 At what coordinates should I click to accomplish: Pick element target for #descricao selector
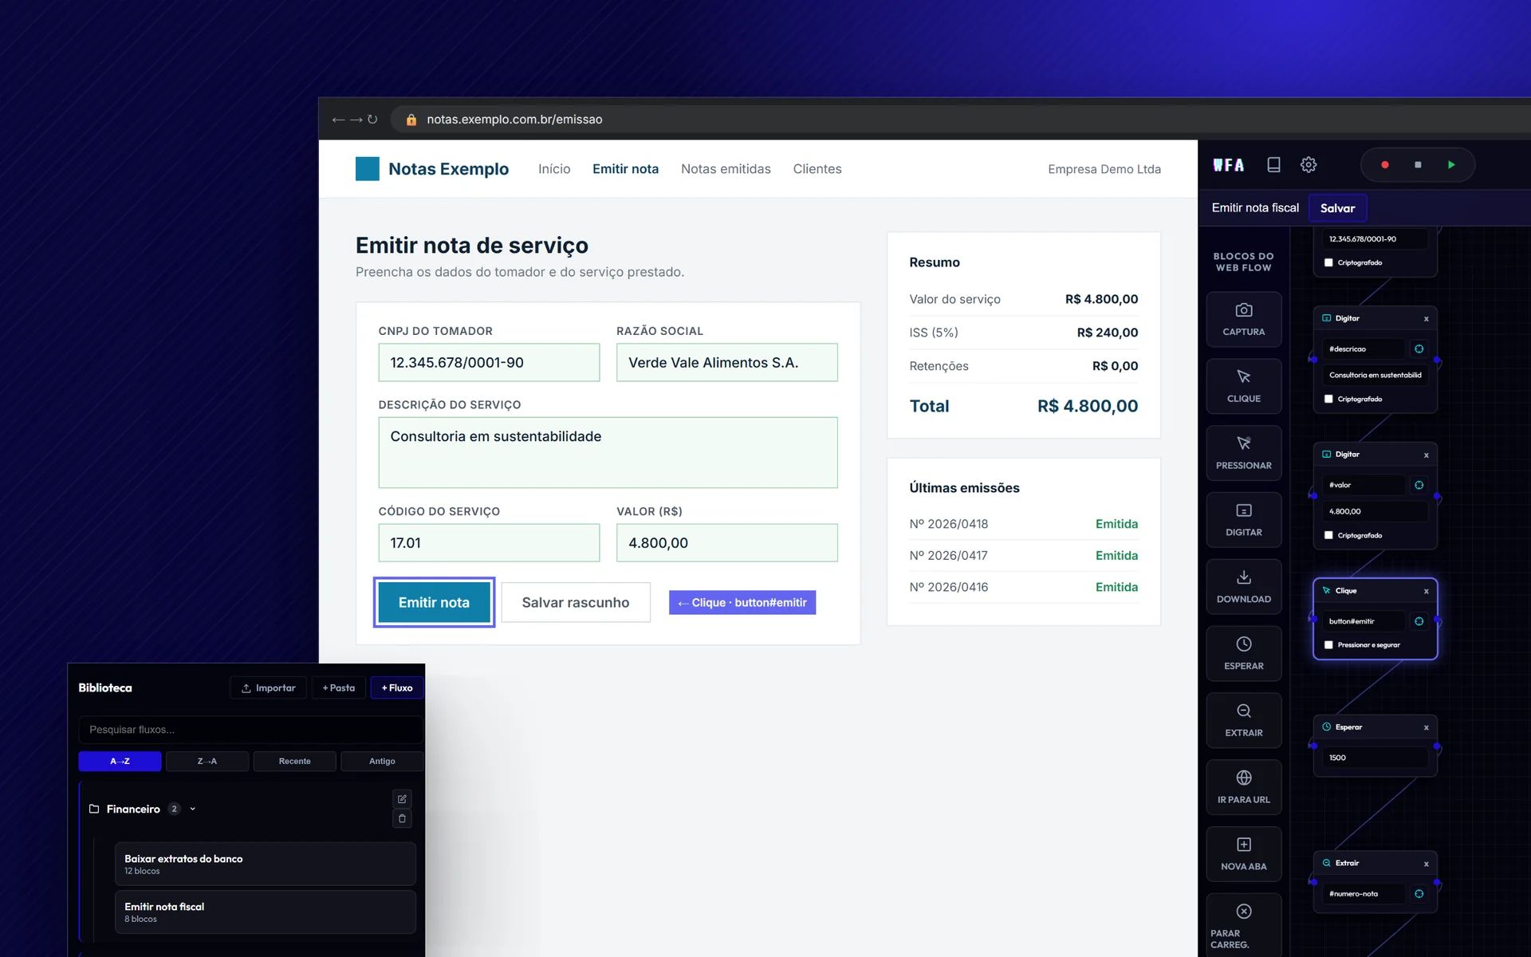tap(1419, 349)
